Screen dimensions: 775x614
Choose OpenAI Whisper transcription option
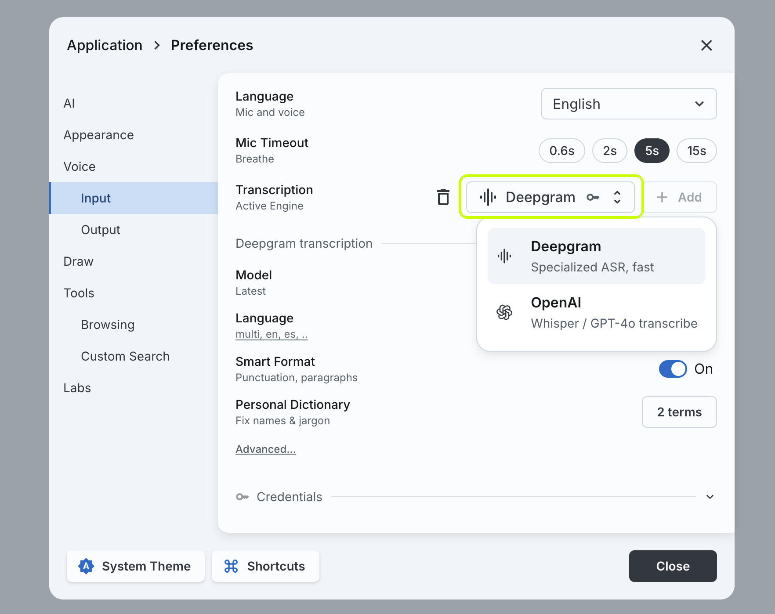597,312
